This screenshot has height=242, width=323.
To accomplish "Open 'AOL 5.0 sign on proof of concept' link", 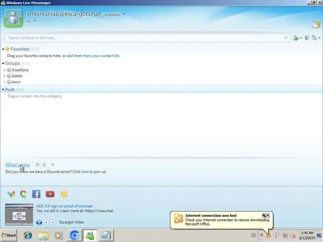I will coord(64,206).
